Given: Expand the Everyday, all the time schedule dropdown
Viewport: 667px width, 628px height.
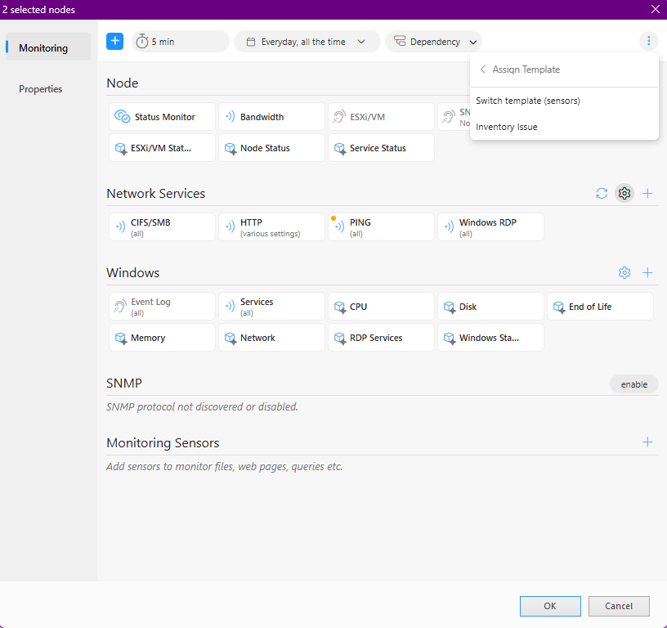Looking at the screenshot, I should (307, 42).
